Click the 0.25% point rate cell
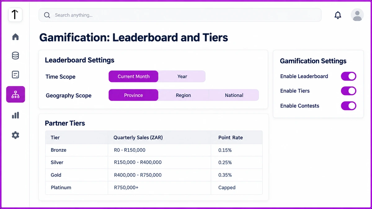Screen dimensions: 372x209 237,163
